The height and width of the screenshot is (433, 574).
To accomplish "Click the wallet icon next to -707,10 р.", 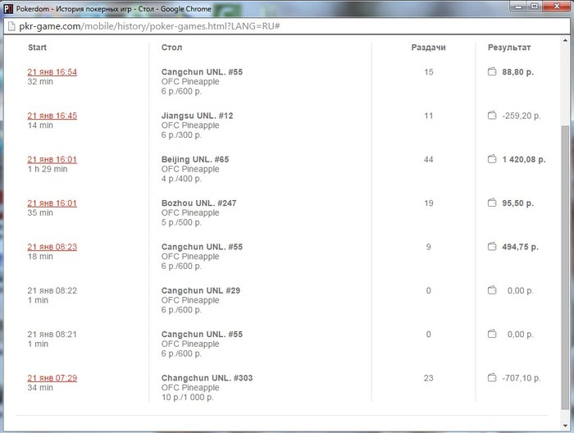I will 492,377.
